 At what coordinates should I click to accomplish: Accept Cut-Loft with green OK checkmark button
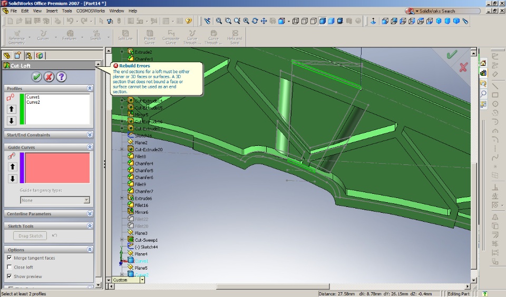tap(36, 77)
